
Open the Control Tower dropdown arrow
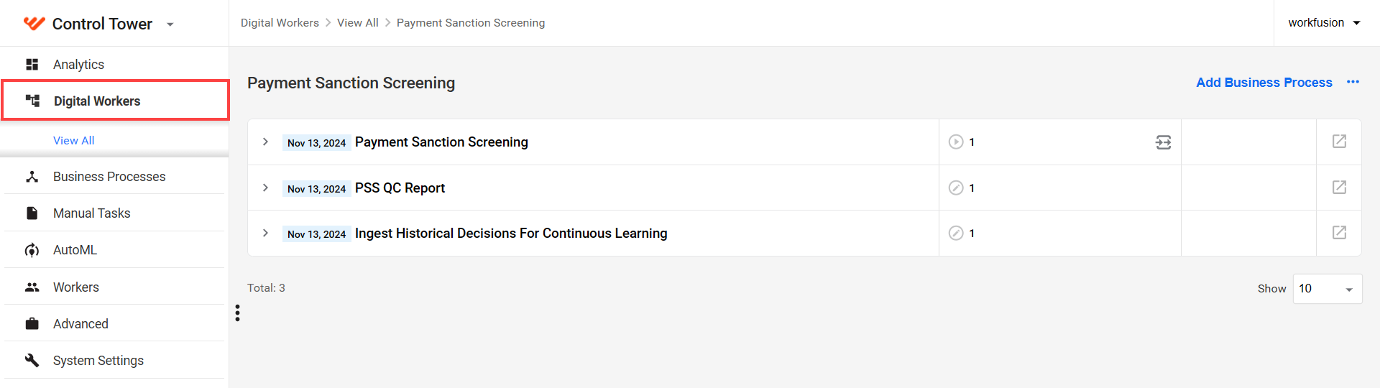(x=170, y=24)
